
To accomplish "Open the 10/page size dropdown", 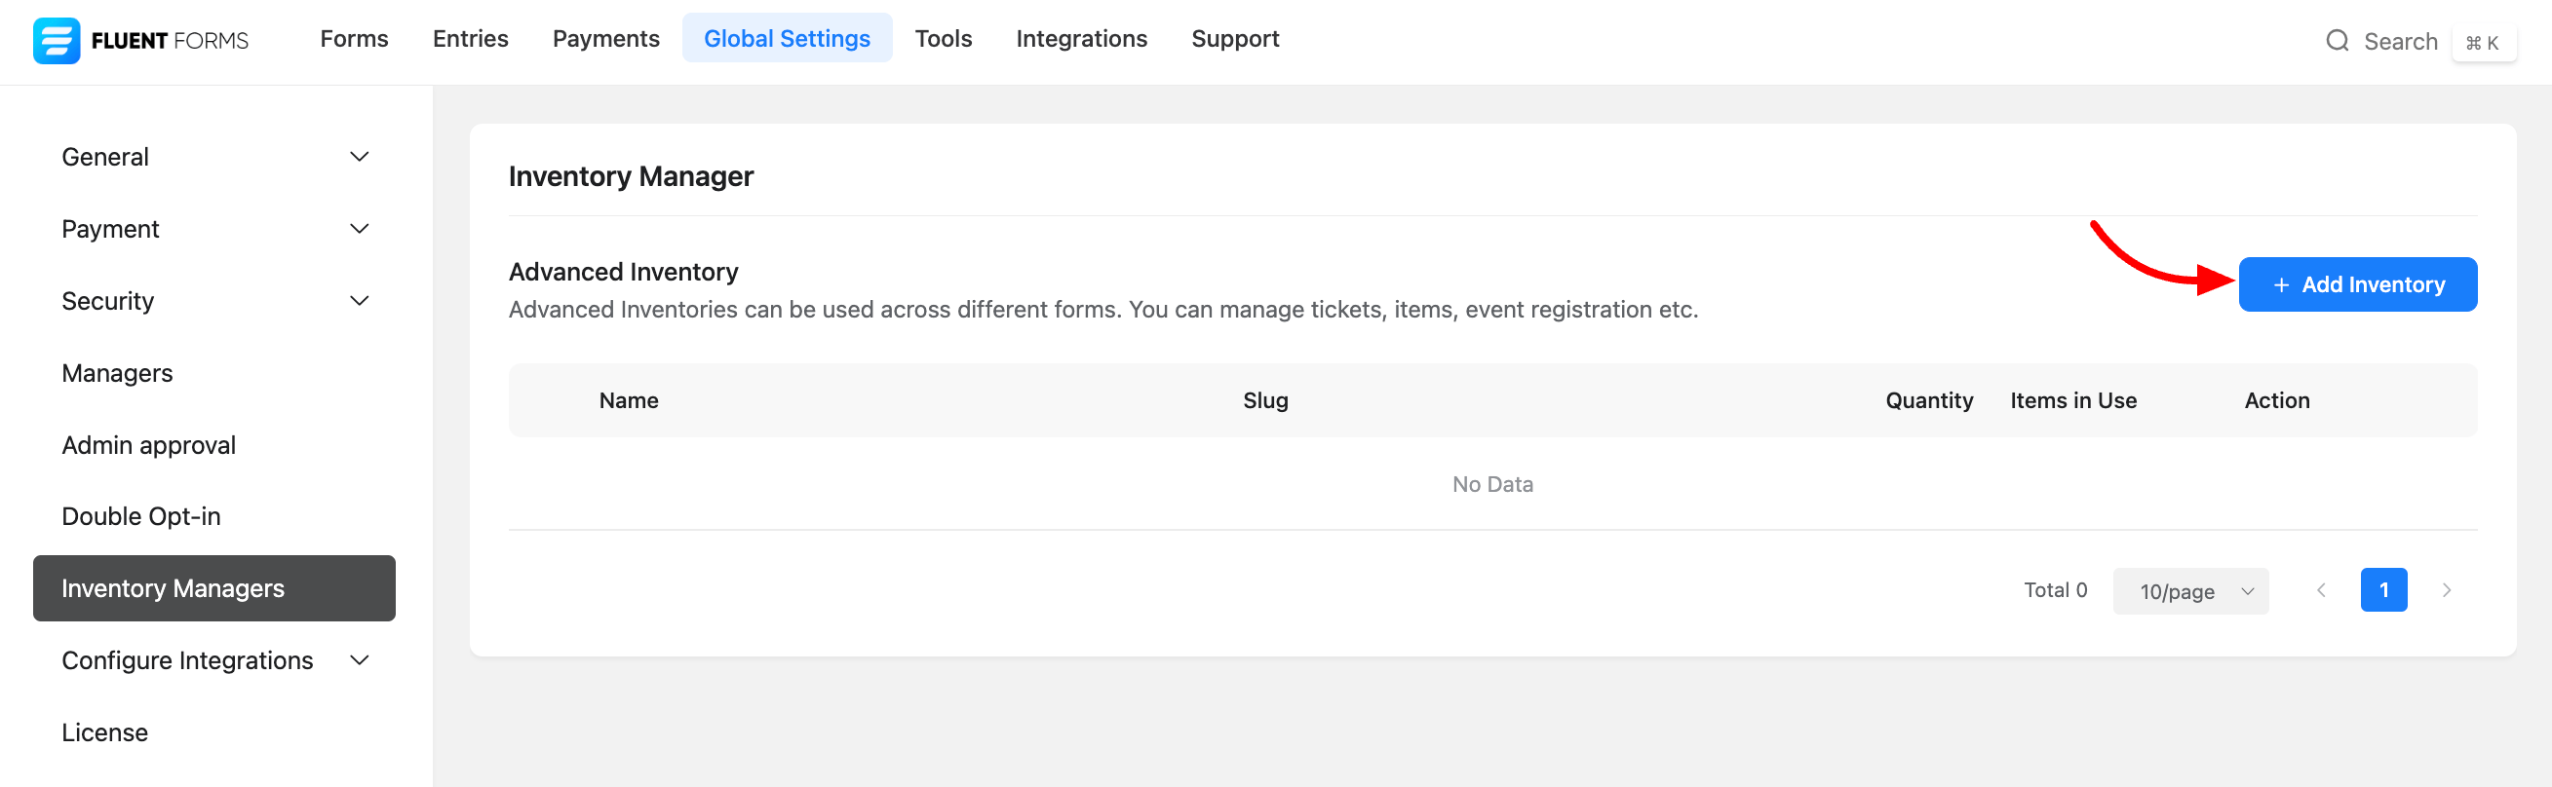I will (2189, 591).
